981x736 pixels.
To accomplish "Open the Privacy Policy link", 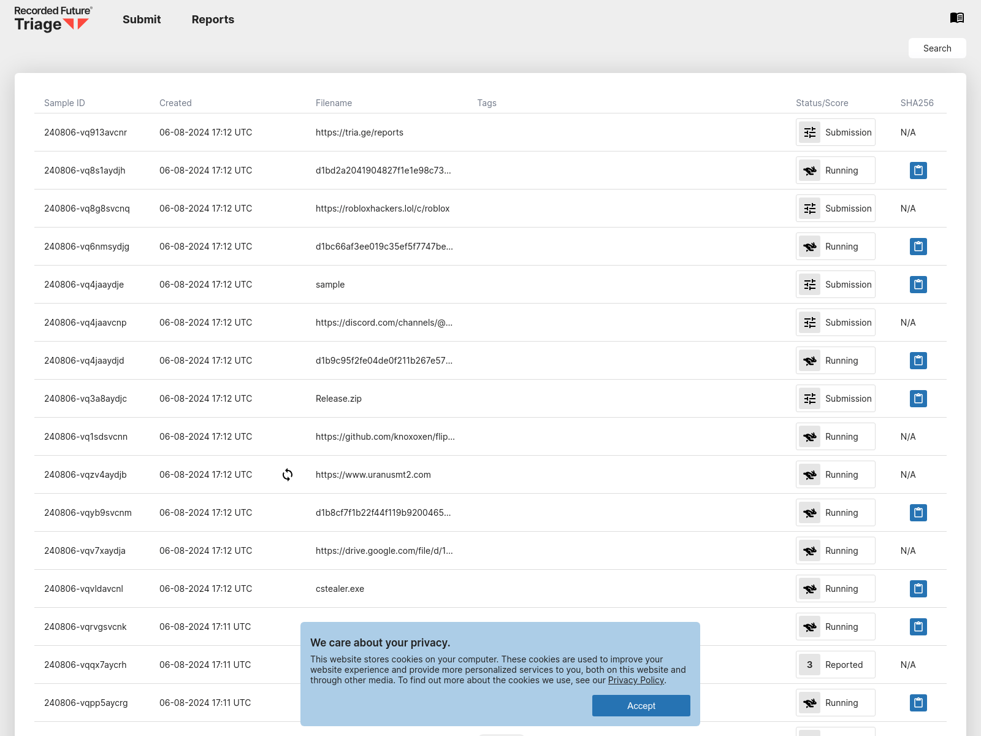I will (x=636, y=680).
